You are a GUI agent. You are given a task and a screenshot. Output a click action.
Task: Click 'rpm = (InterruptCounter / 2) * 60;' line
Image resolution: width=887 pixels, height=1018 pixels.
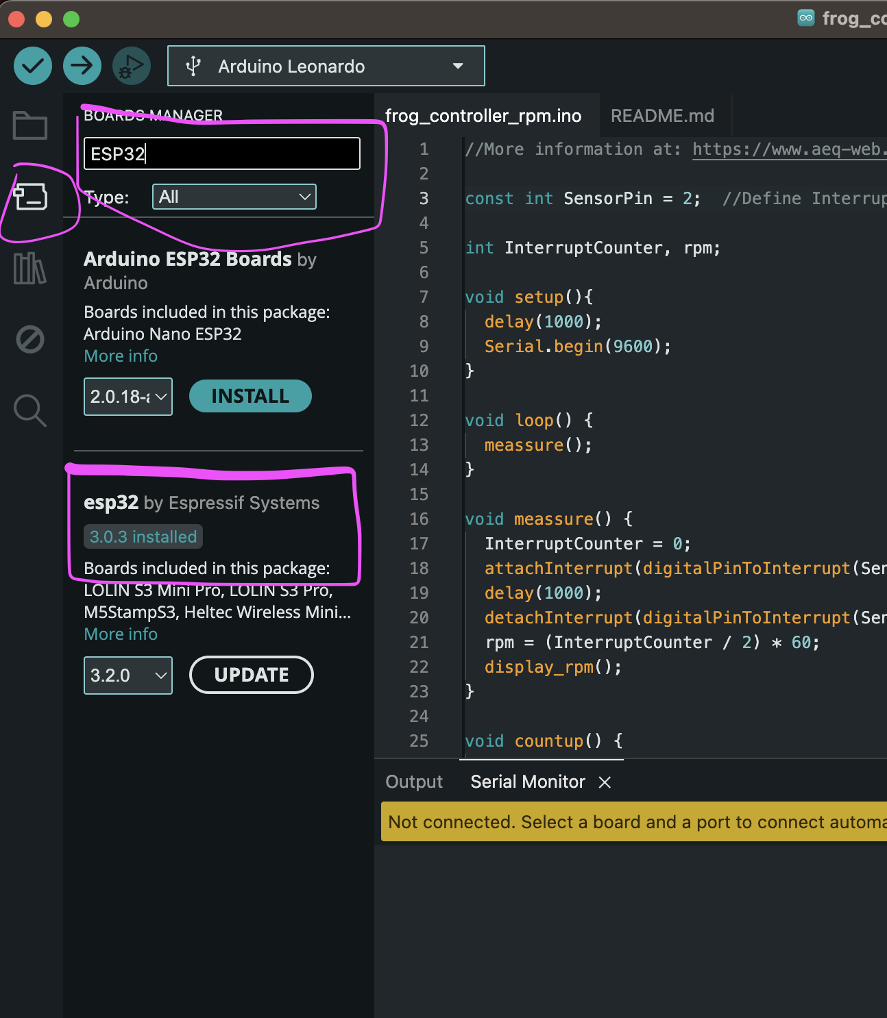653,643
